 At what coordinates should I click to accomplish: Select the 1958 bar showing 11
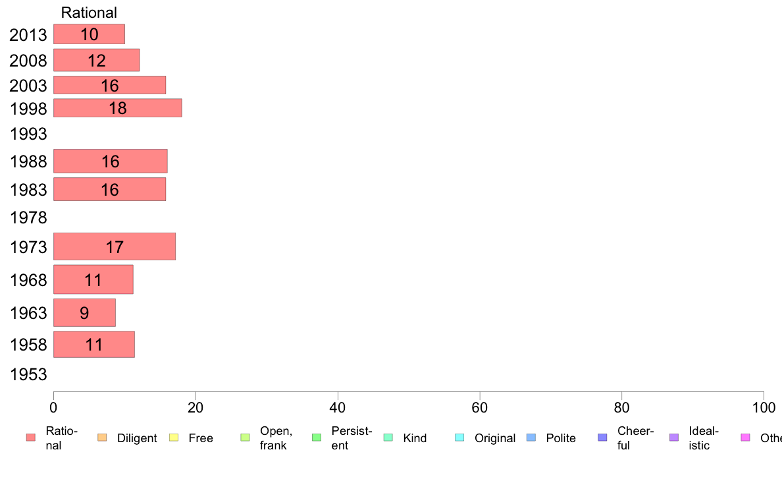93,344
